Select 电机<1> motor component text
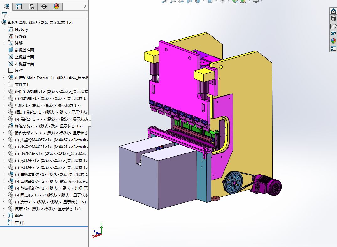Viewport: 337px width, 247px height. (48, 105)
